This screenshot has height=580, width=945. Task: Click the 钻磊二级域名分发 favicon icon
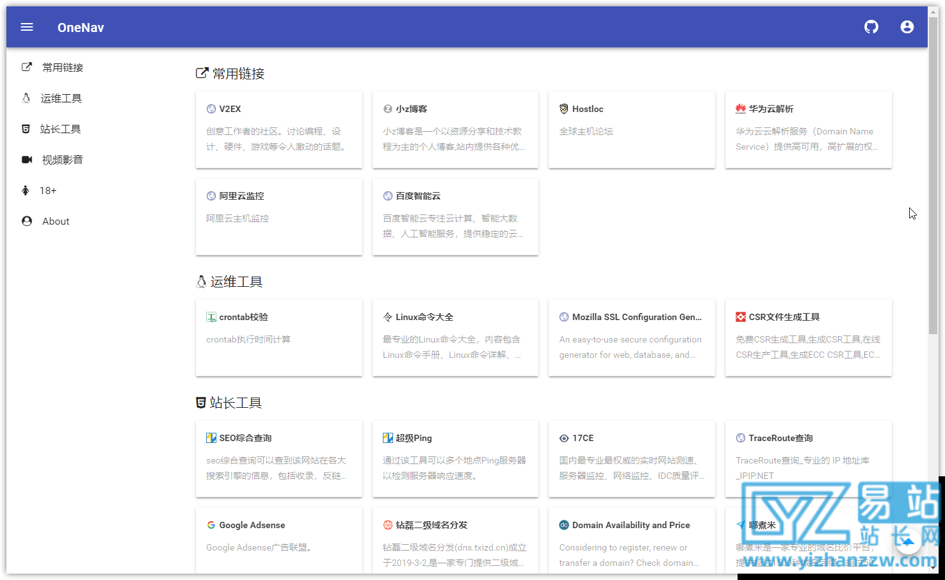point(388,525)
